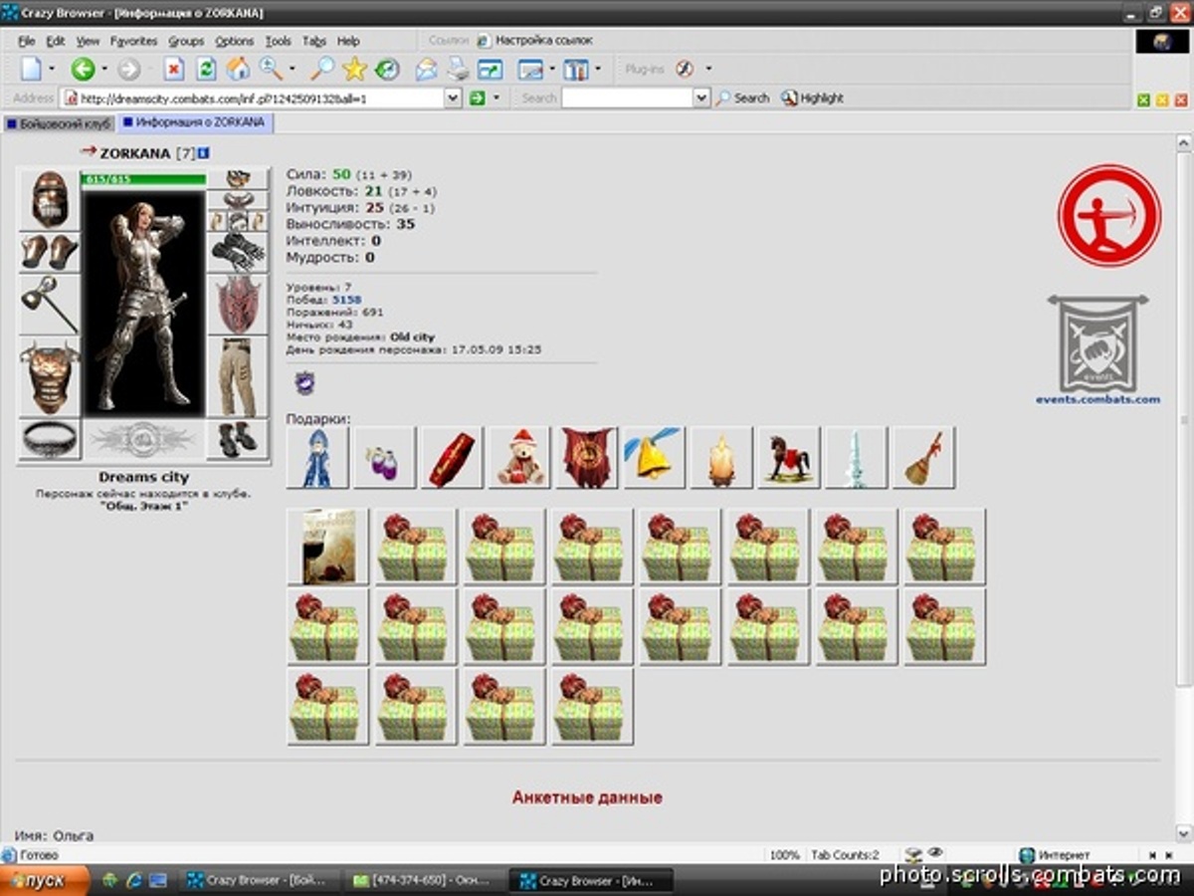Click the gloves equipment slot
The width and height of the screenshot is (1194, 896).
[x=238, y=253]
